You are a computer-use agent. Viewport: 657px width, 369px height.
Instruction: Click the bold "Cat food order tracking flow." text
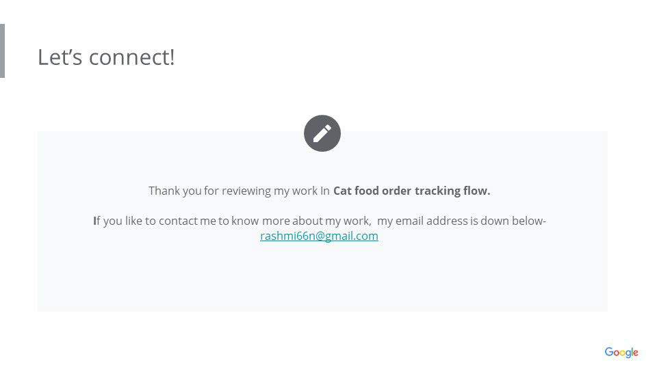click(411, 191)
